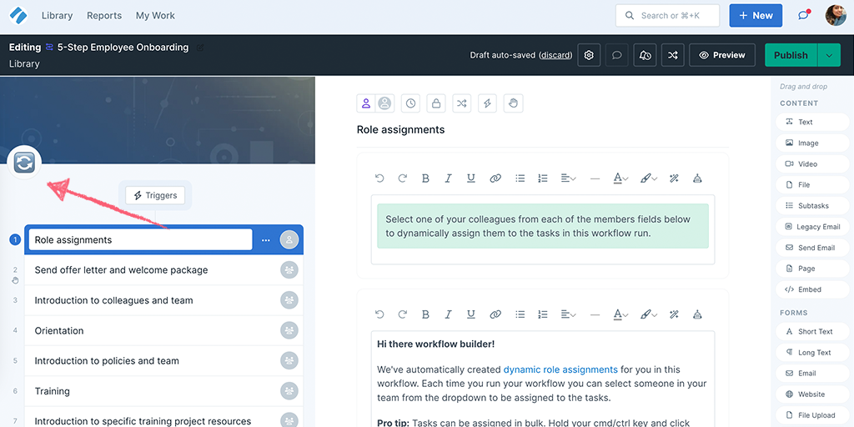
Task: Open the My Work menu
Action: (155, 16)
